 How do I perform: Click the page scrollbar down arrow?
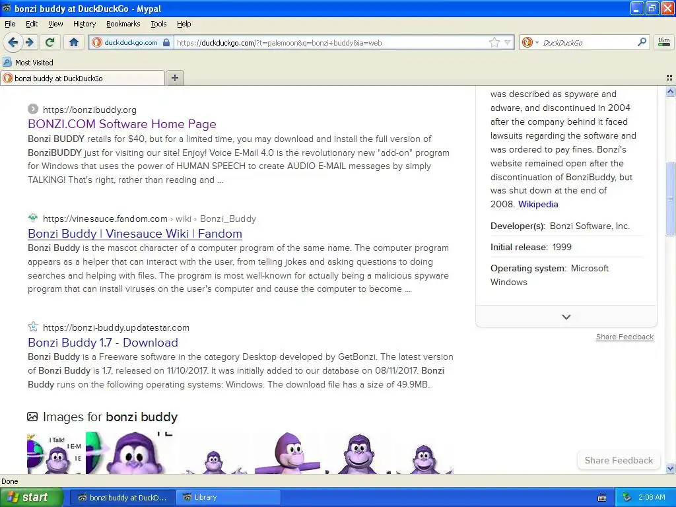670,468
